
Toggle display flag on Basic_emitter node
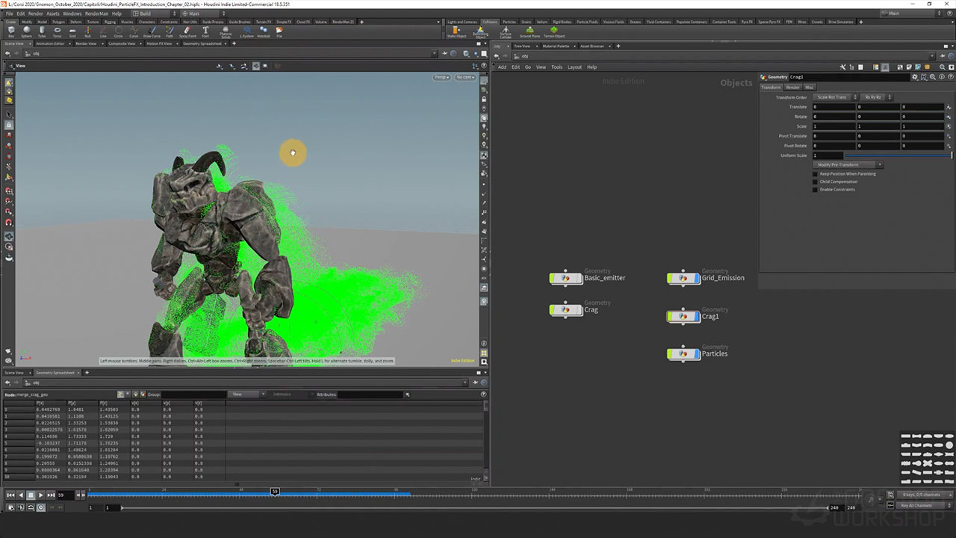(578, 278)
